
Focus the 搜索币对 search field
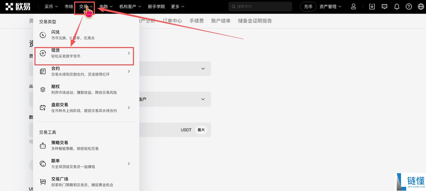coord(260,6)
